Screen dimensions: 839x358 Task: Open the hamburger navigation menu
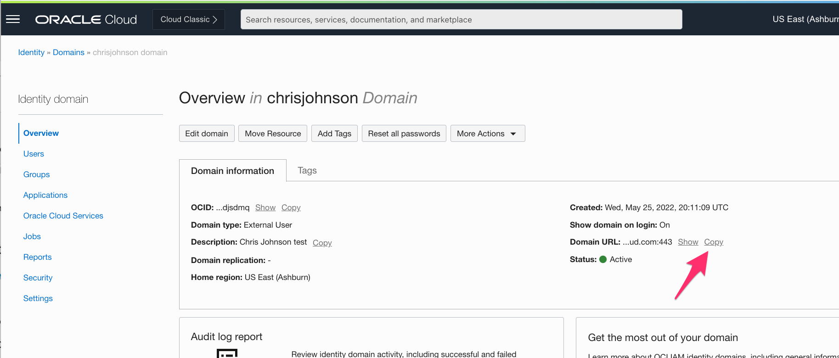[x=13, y=19]
